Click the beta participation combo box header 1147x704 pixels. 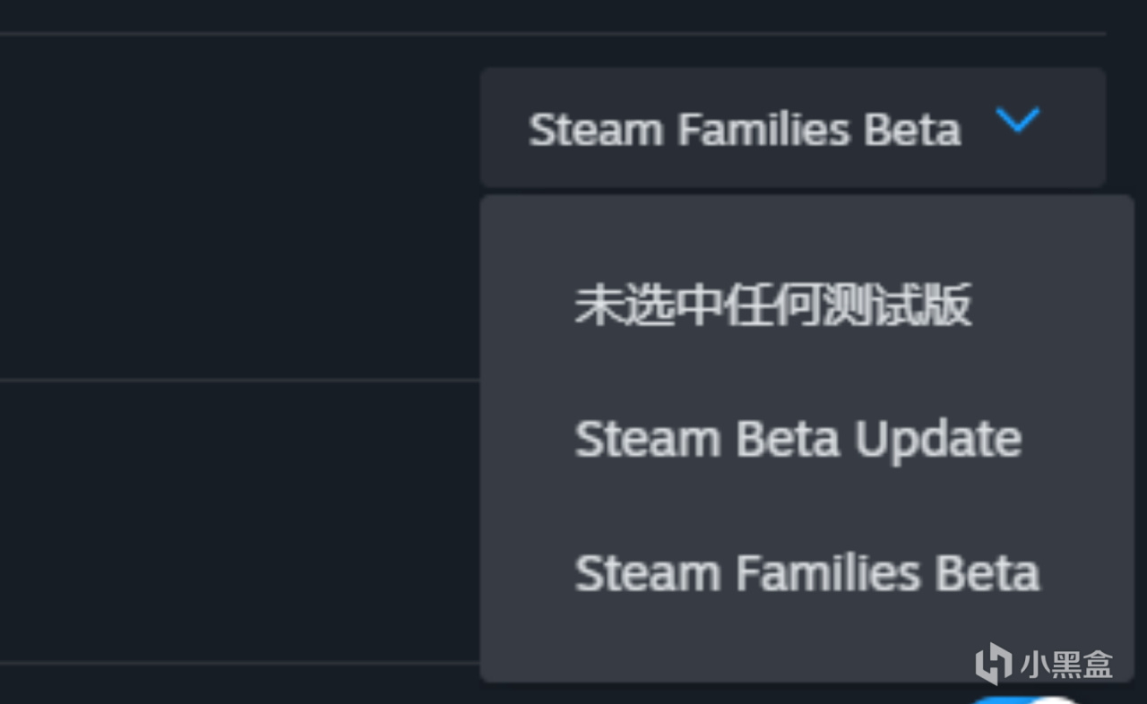point(792,127)
